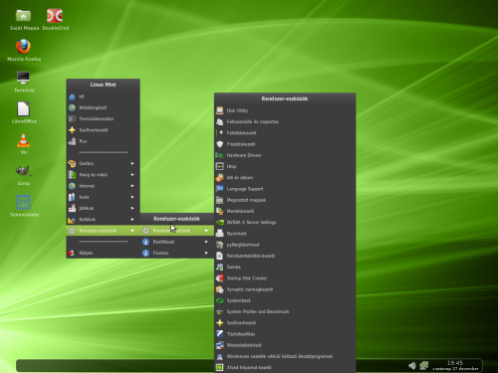Click the volume speaker tray icon
Viewport: 498px width, 373px height.
coord(412,365)
